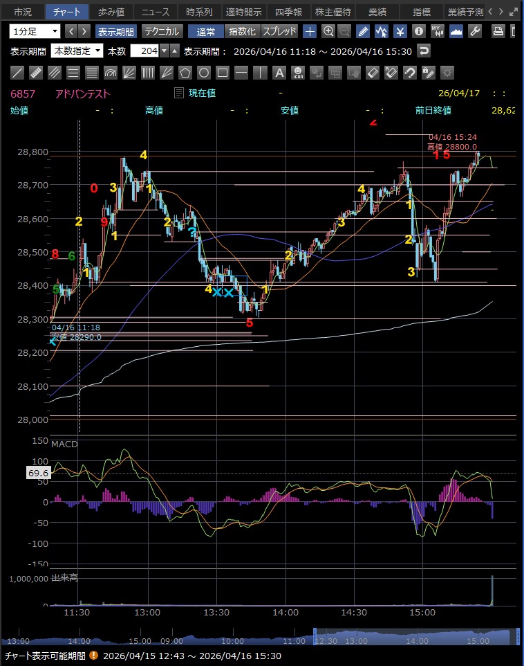
Task: Toggle the drawing lock pencil icon
Action: point(428,73)
